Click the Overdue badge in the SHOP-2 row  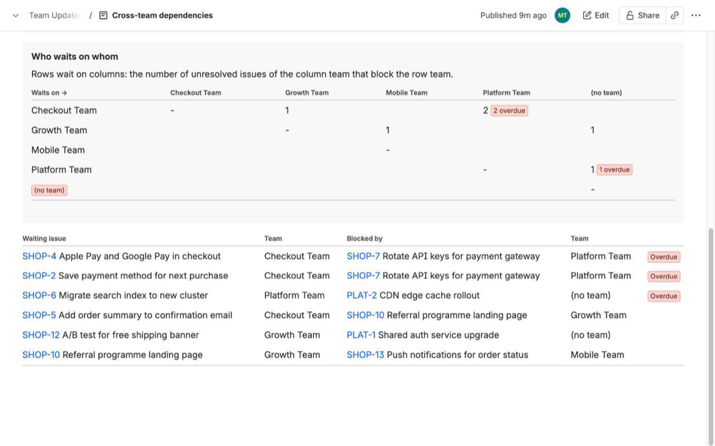point(664,277)
